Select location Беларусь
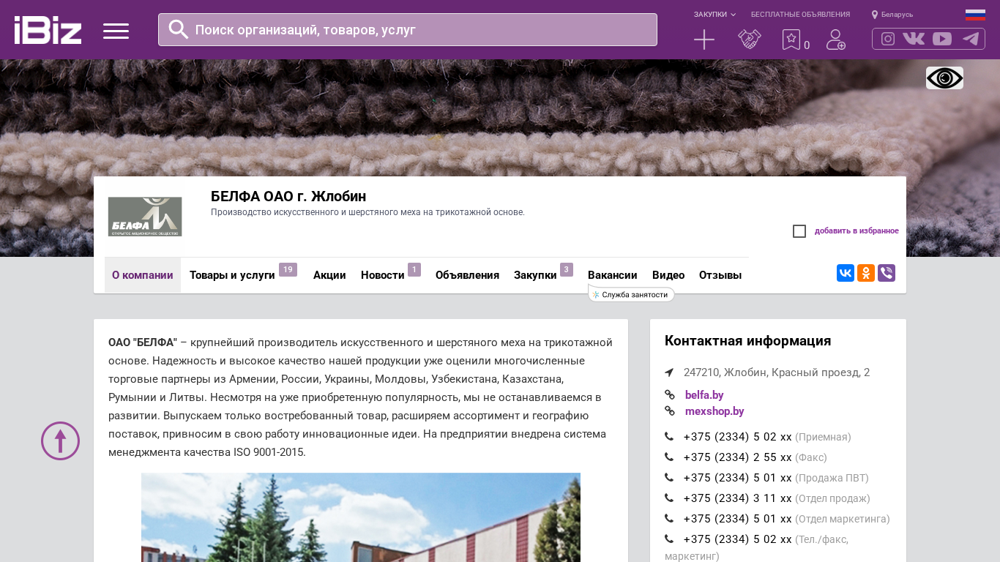The width and height of the screenshot is (1000, 562). point(892,15)
